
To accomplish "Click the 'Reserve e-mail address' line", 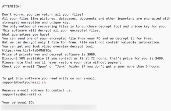I will click(x=37, y=90).
